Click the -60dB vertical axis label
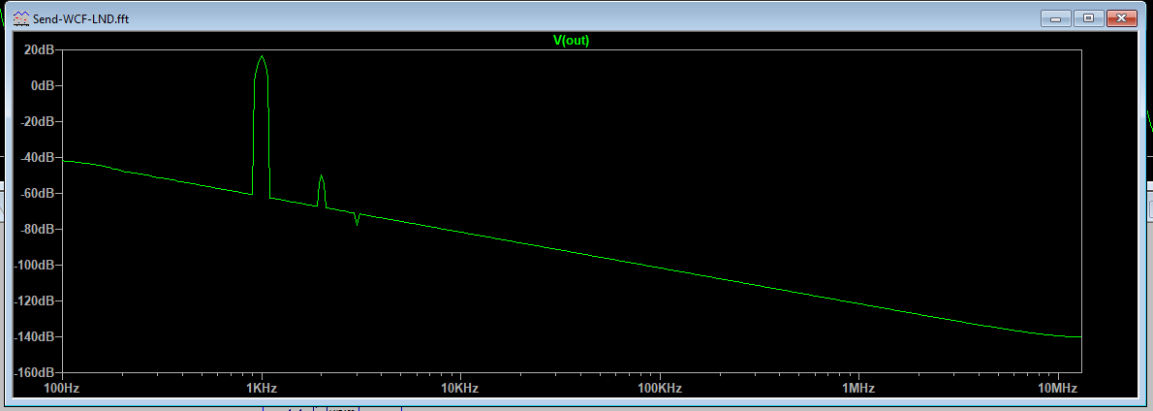The height and width of the screenshot is (411, 1153). (37, 193)
